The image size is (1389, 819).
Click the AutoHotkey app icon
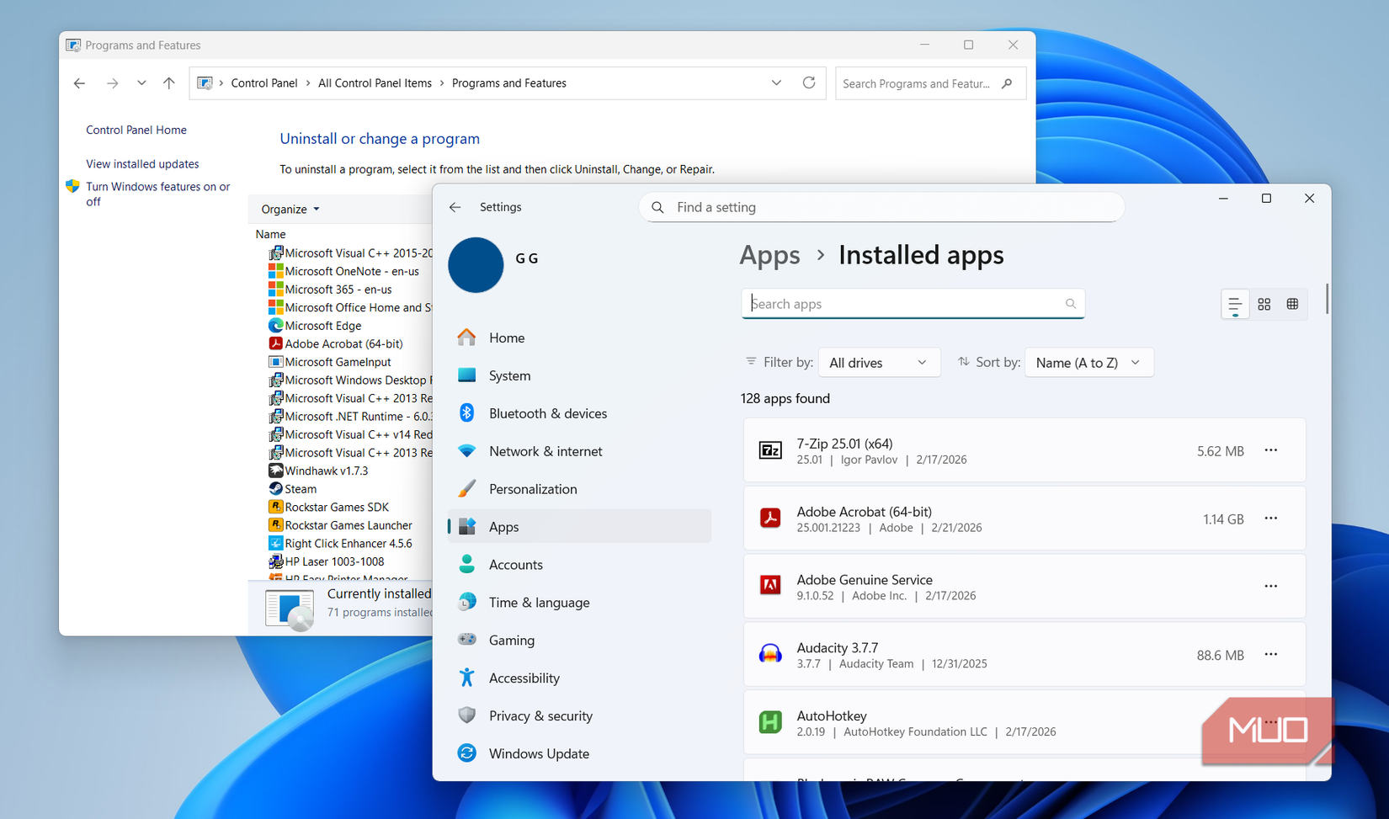(x=770, y=722)
